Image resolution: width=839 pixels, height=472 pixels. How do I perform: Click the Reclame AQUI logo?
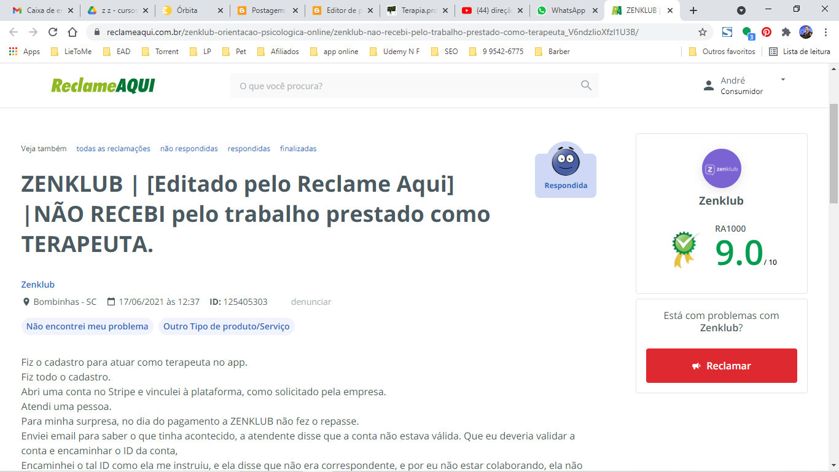[x=103, y=85]
